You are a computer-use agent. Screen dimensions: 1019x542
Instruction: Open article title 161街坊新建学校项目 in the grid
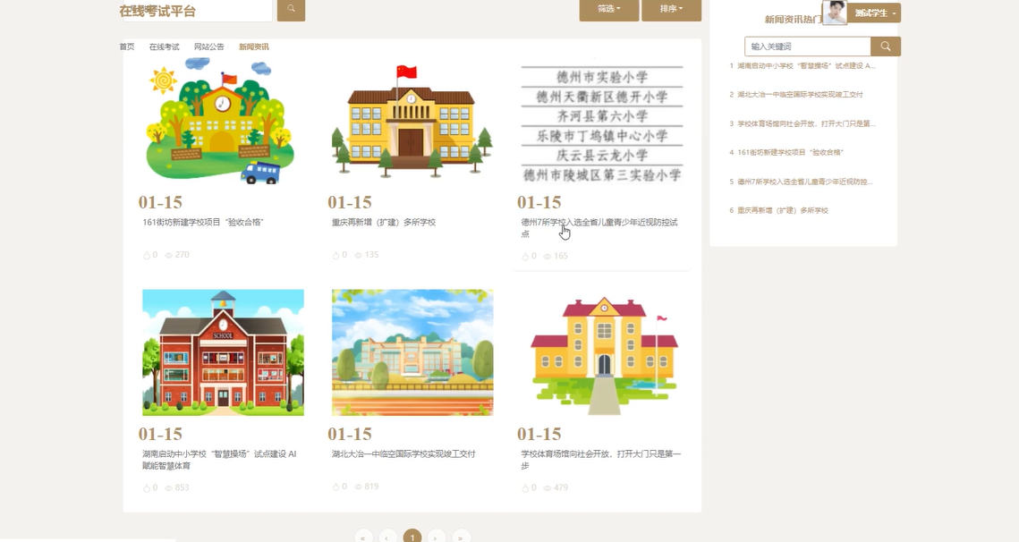(203, 223)
